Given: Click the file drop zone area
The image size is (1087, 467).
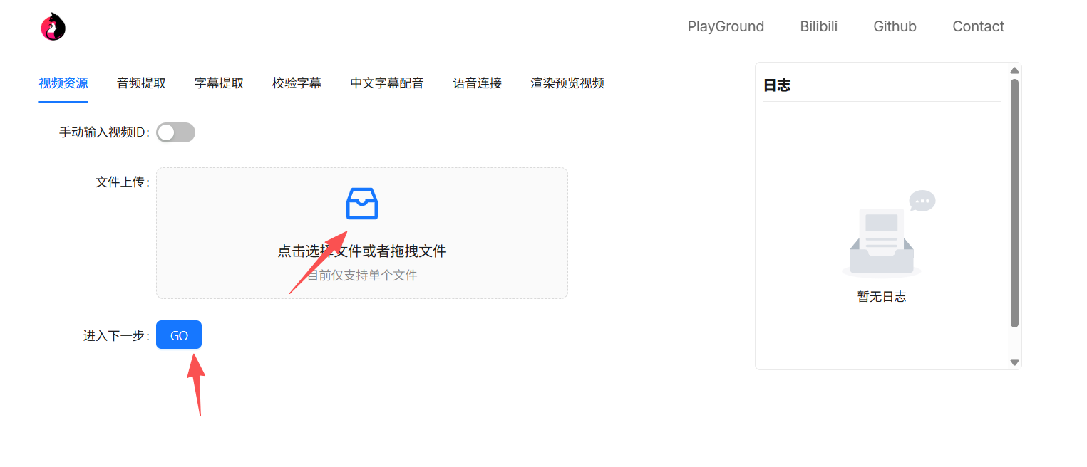Looking at the screenshot, I should tap(361, 233).
